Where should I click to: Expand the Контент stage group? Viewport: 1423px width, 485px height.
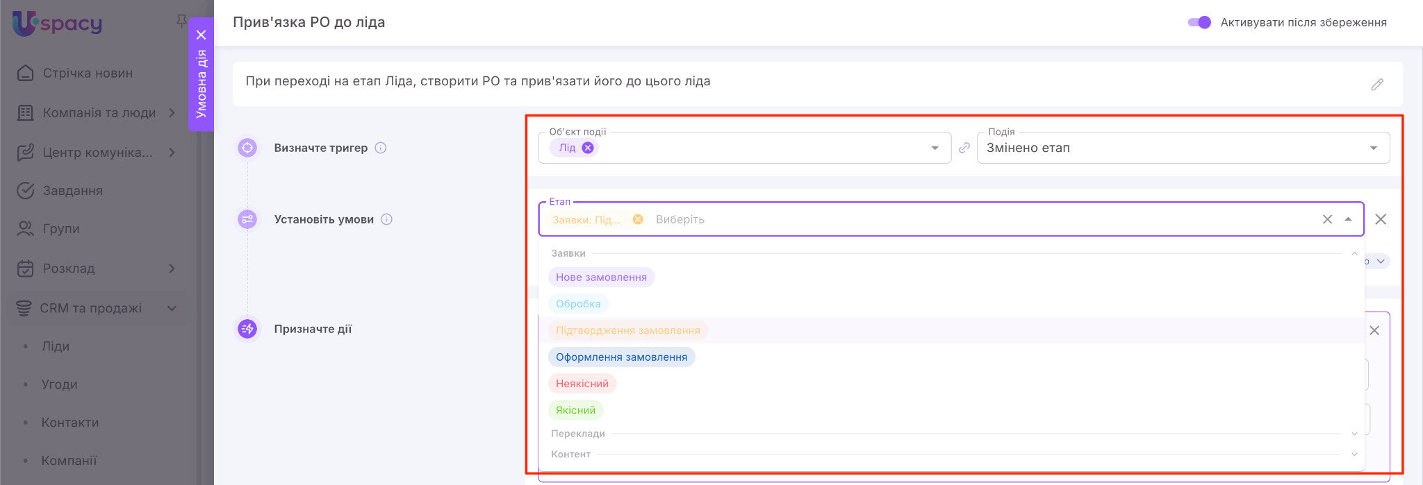(x=1354, y=454)
